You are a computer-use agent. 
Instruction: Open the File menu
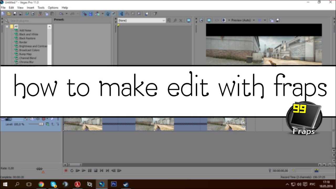(x=3, y=8)
